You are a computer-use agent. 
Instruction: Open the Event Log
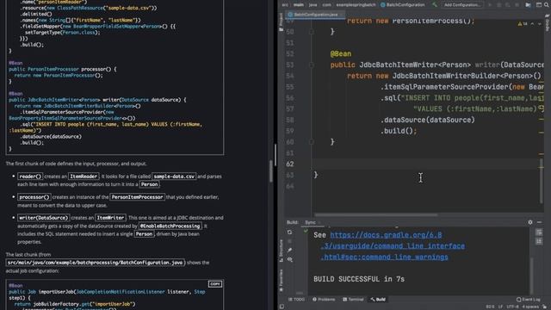528,300
